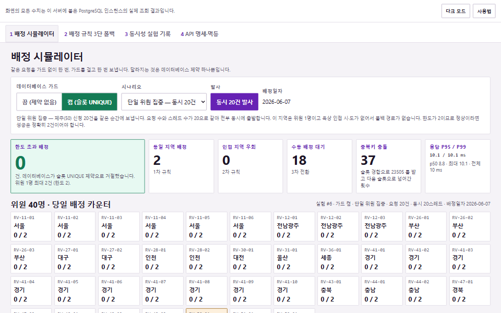Viewport: 501px width, 313px height.
Task: Select reviewer card RV-28-01 인천
Action: point(163,259)
